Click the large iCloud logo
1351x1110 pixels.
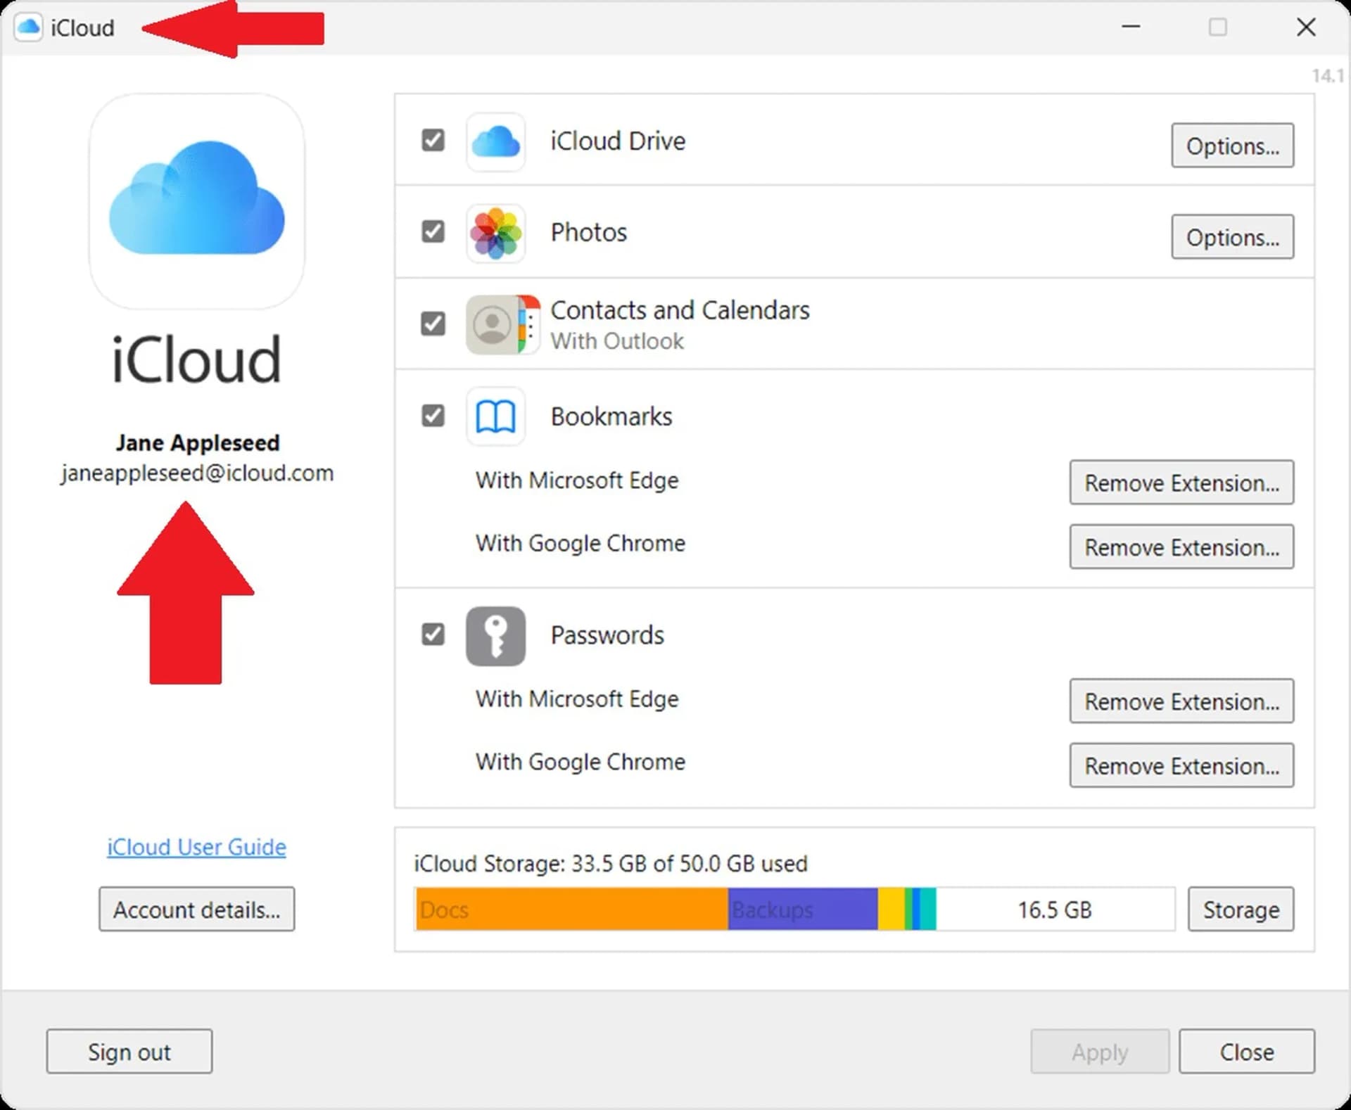tap(197, 200)
